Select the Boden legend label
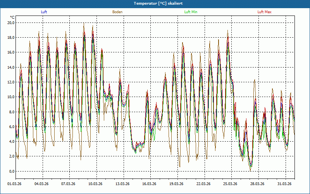Viewport: 310px width, 194px height. coord(117,12)
